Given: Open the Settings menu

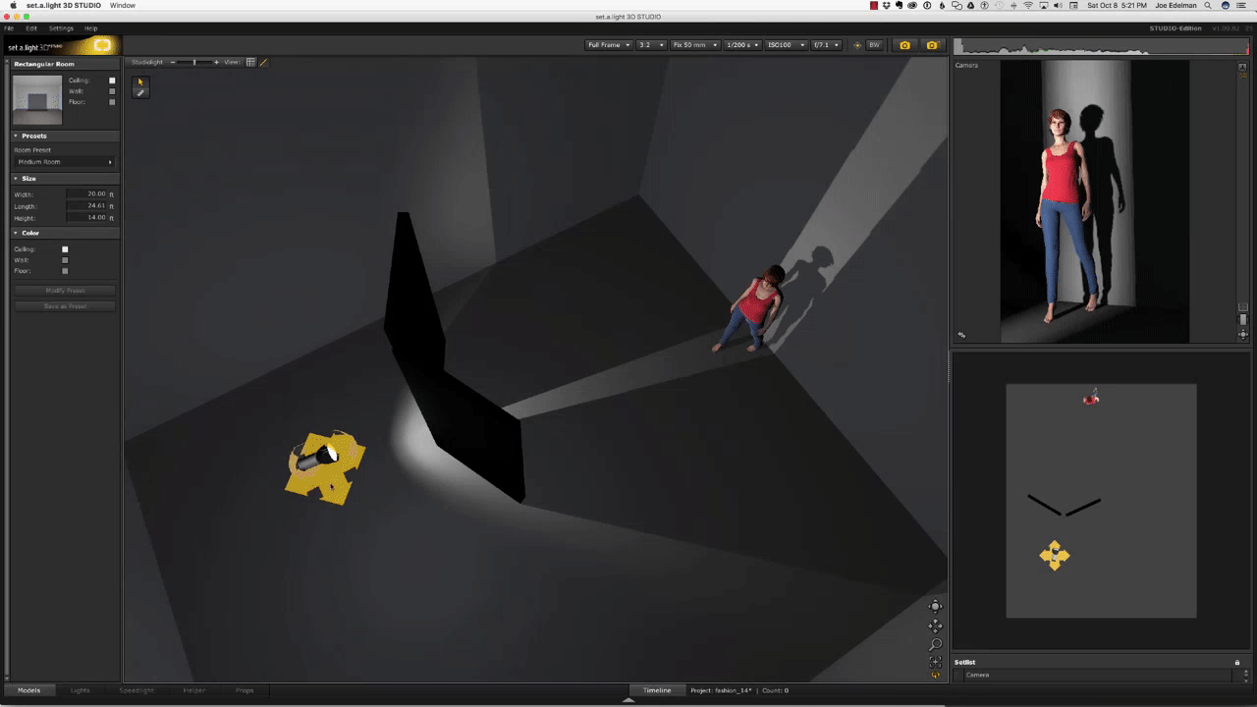Looking at the screenshot, I should click(x=61, y=28).
